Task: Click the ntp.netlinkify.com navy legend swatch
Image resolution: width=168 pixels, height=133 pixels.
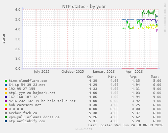Action: (6, 121)
